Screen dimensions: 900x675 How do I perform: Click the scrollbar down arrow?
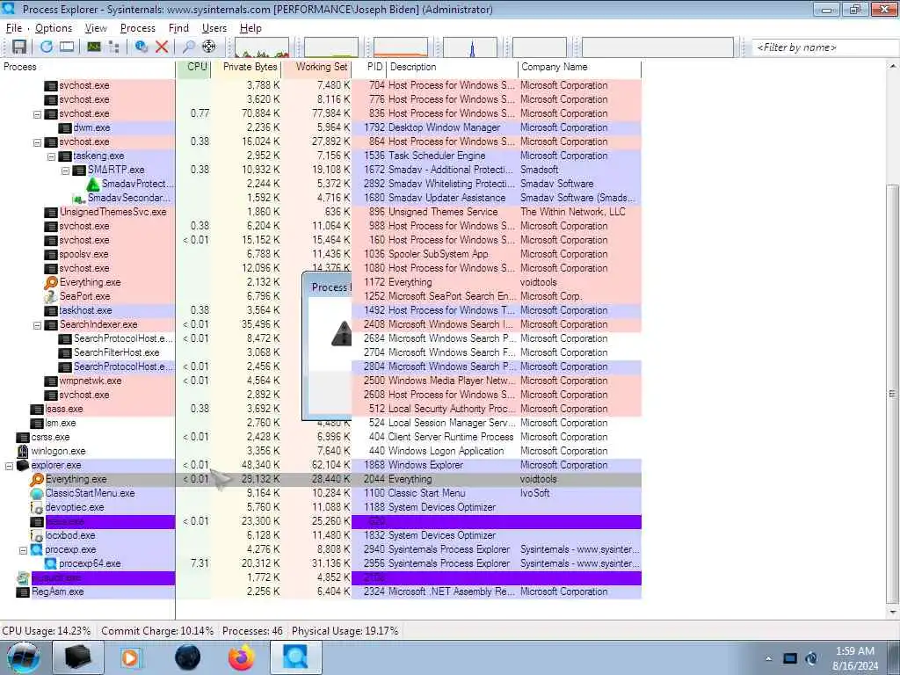892,613
